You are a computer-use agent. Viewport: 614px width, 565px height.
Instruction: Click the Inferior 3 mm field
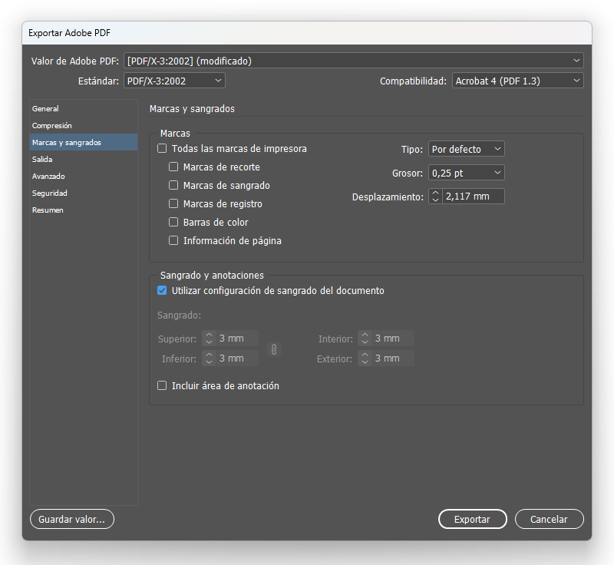click(x=237, y=358)
